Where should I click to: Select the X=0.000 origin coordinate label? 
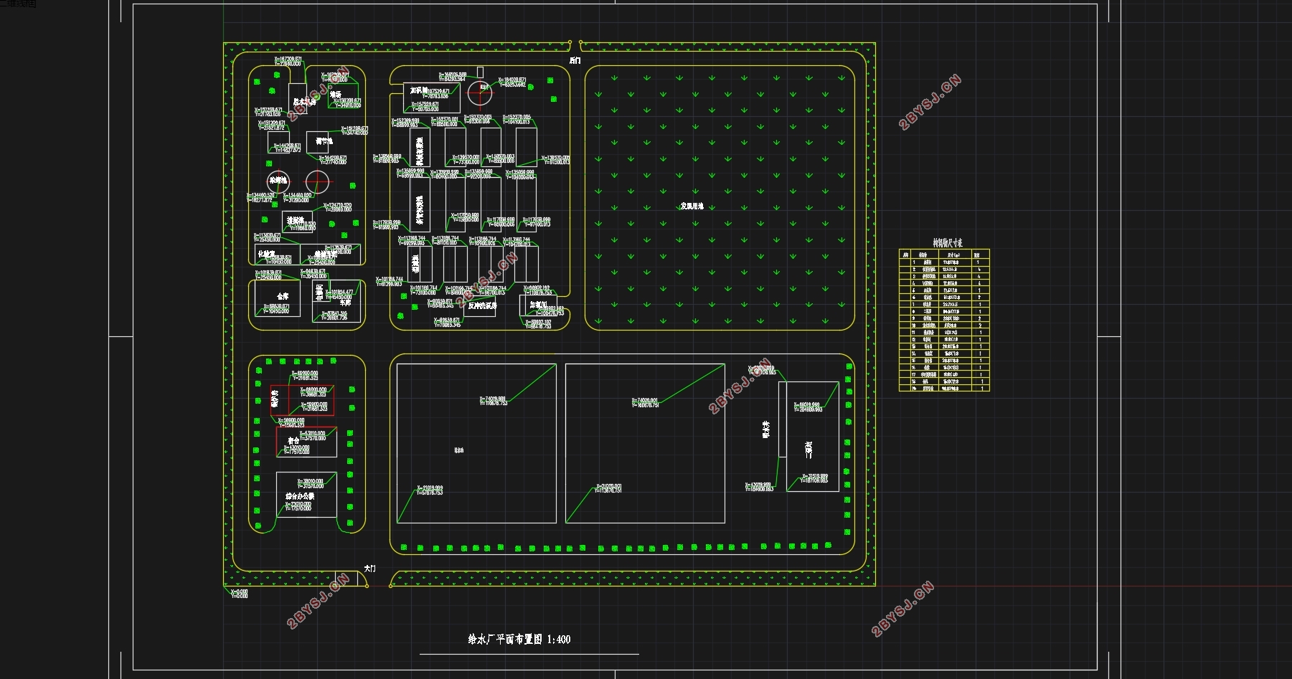239,592
